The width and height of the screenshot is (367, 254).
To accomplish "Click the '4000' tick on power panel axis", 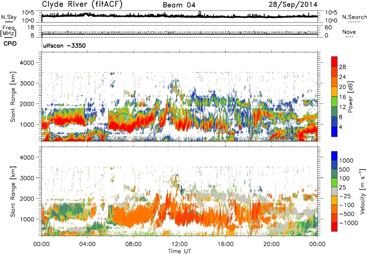I will 27,63.
